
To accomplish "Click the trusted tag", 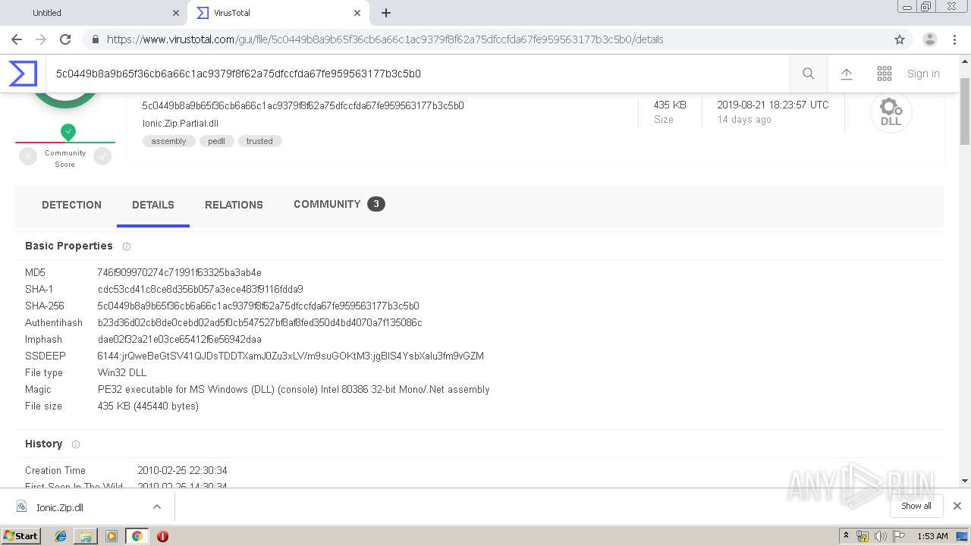I will (259, 141).
